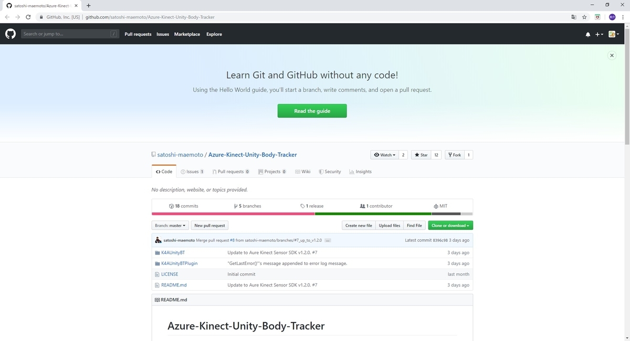Viewport: 630px width, 341px height.
Task: Click the address bar URL
Action: tap(150, 17)
